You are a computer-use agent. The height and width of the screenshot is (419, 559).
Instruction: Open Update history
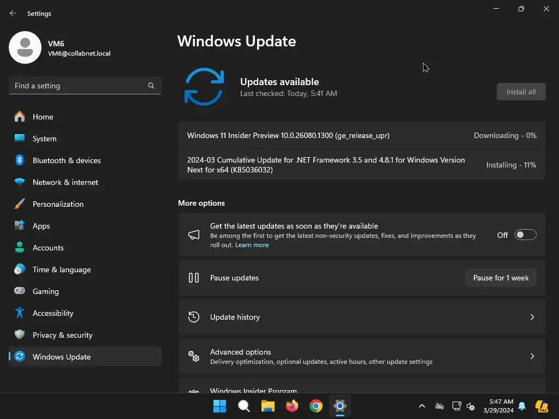(x=361, y=317)
